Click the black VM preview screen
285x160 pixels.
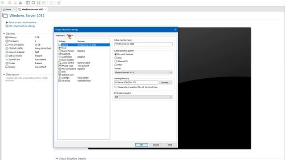tap(215, 88)
